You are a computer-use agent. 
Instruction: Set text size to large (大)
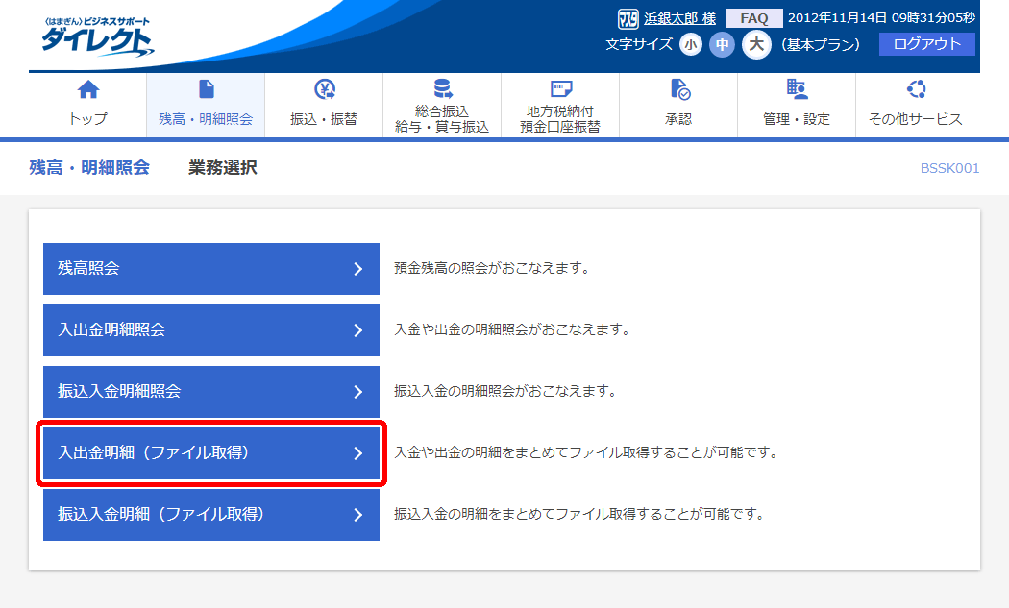click(756, 44)
